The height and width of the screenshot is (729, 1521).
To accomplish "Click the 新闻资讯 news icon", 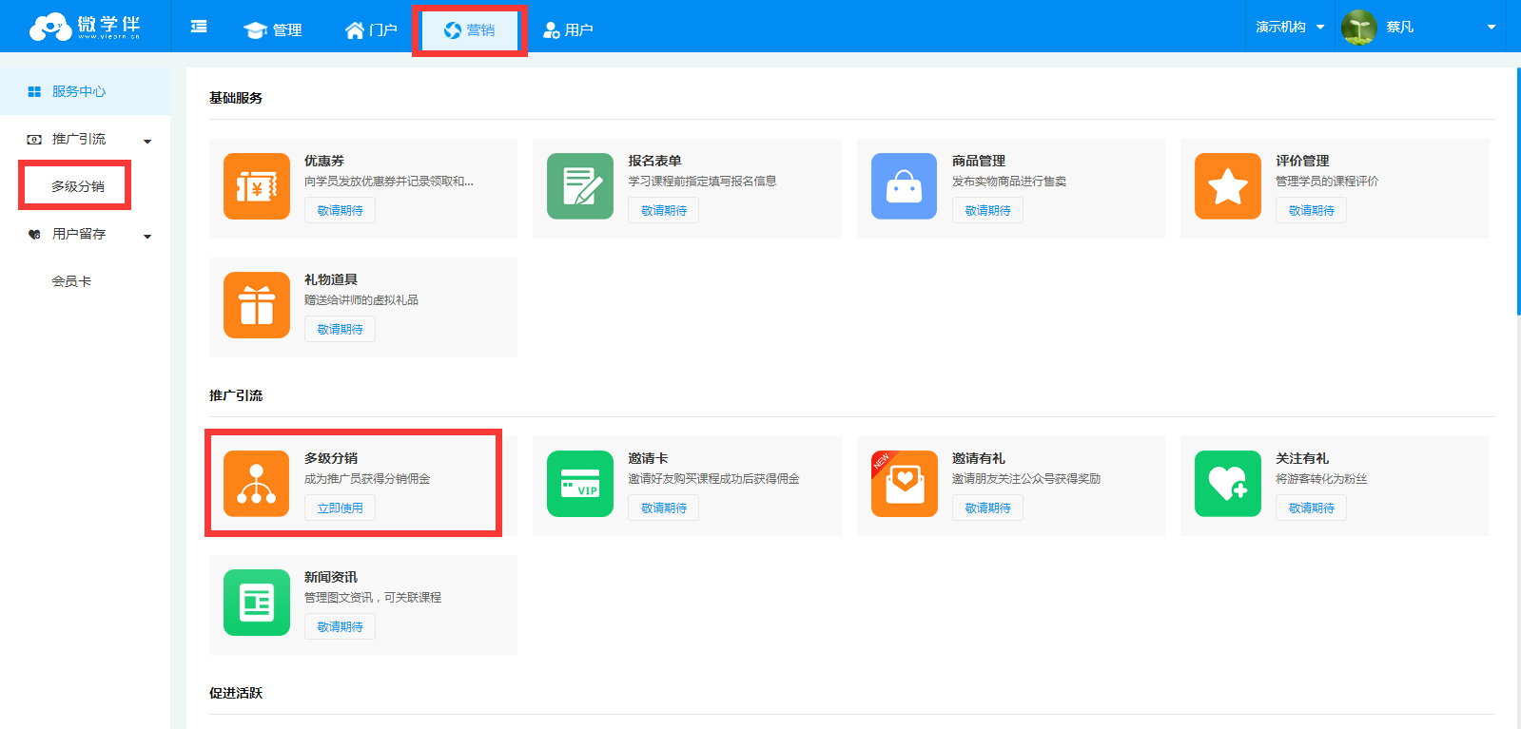I will pos(256,603).
